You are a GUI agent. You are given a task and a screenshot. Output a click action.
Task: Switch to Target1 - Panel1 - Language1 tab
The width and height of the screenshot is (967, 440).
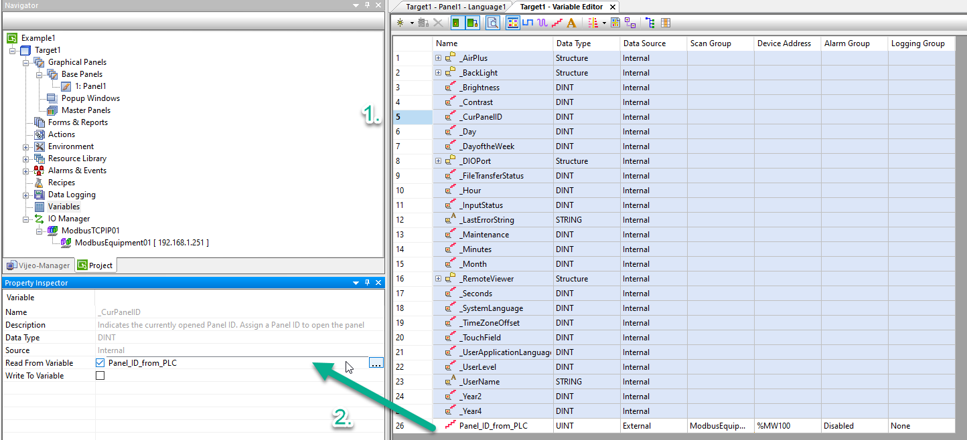click(455, 7)
